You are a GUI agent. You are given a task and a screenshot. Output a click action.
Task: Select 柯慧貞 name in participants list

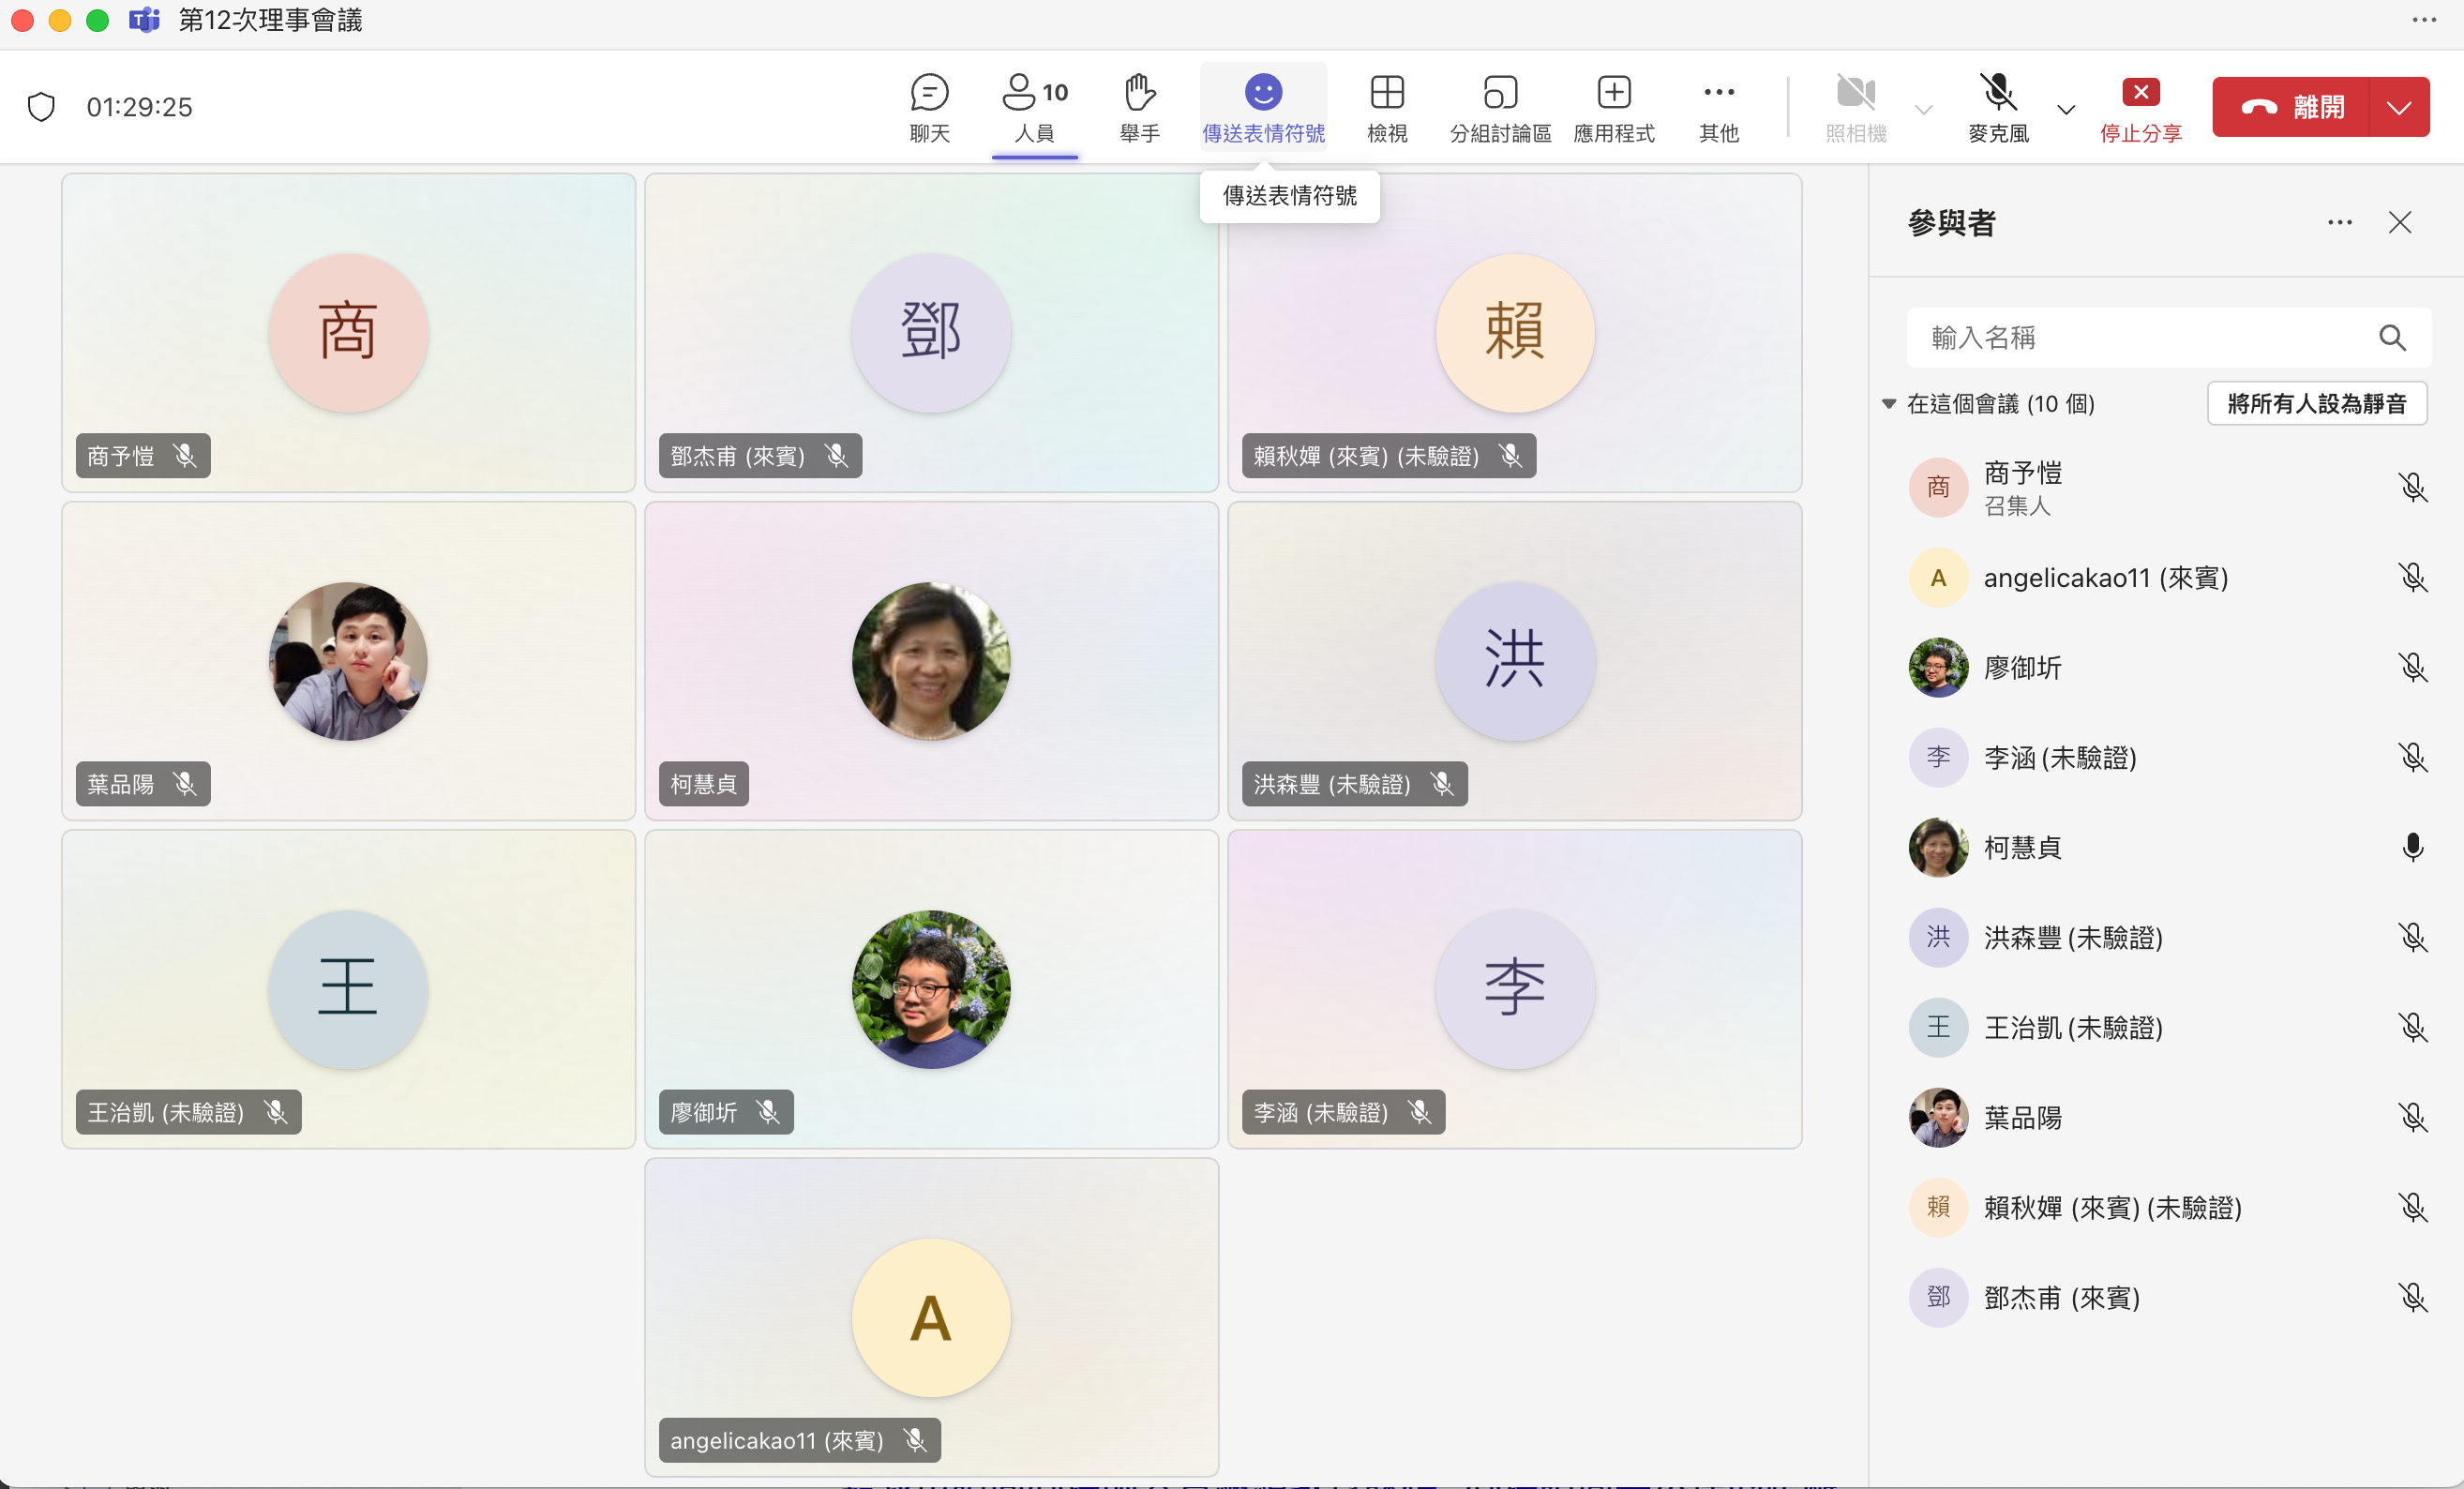(x=2022, y=847)
